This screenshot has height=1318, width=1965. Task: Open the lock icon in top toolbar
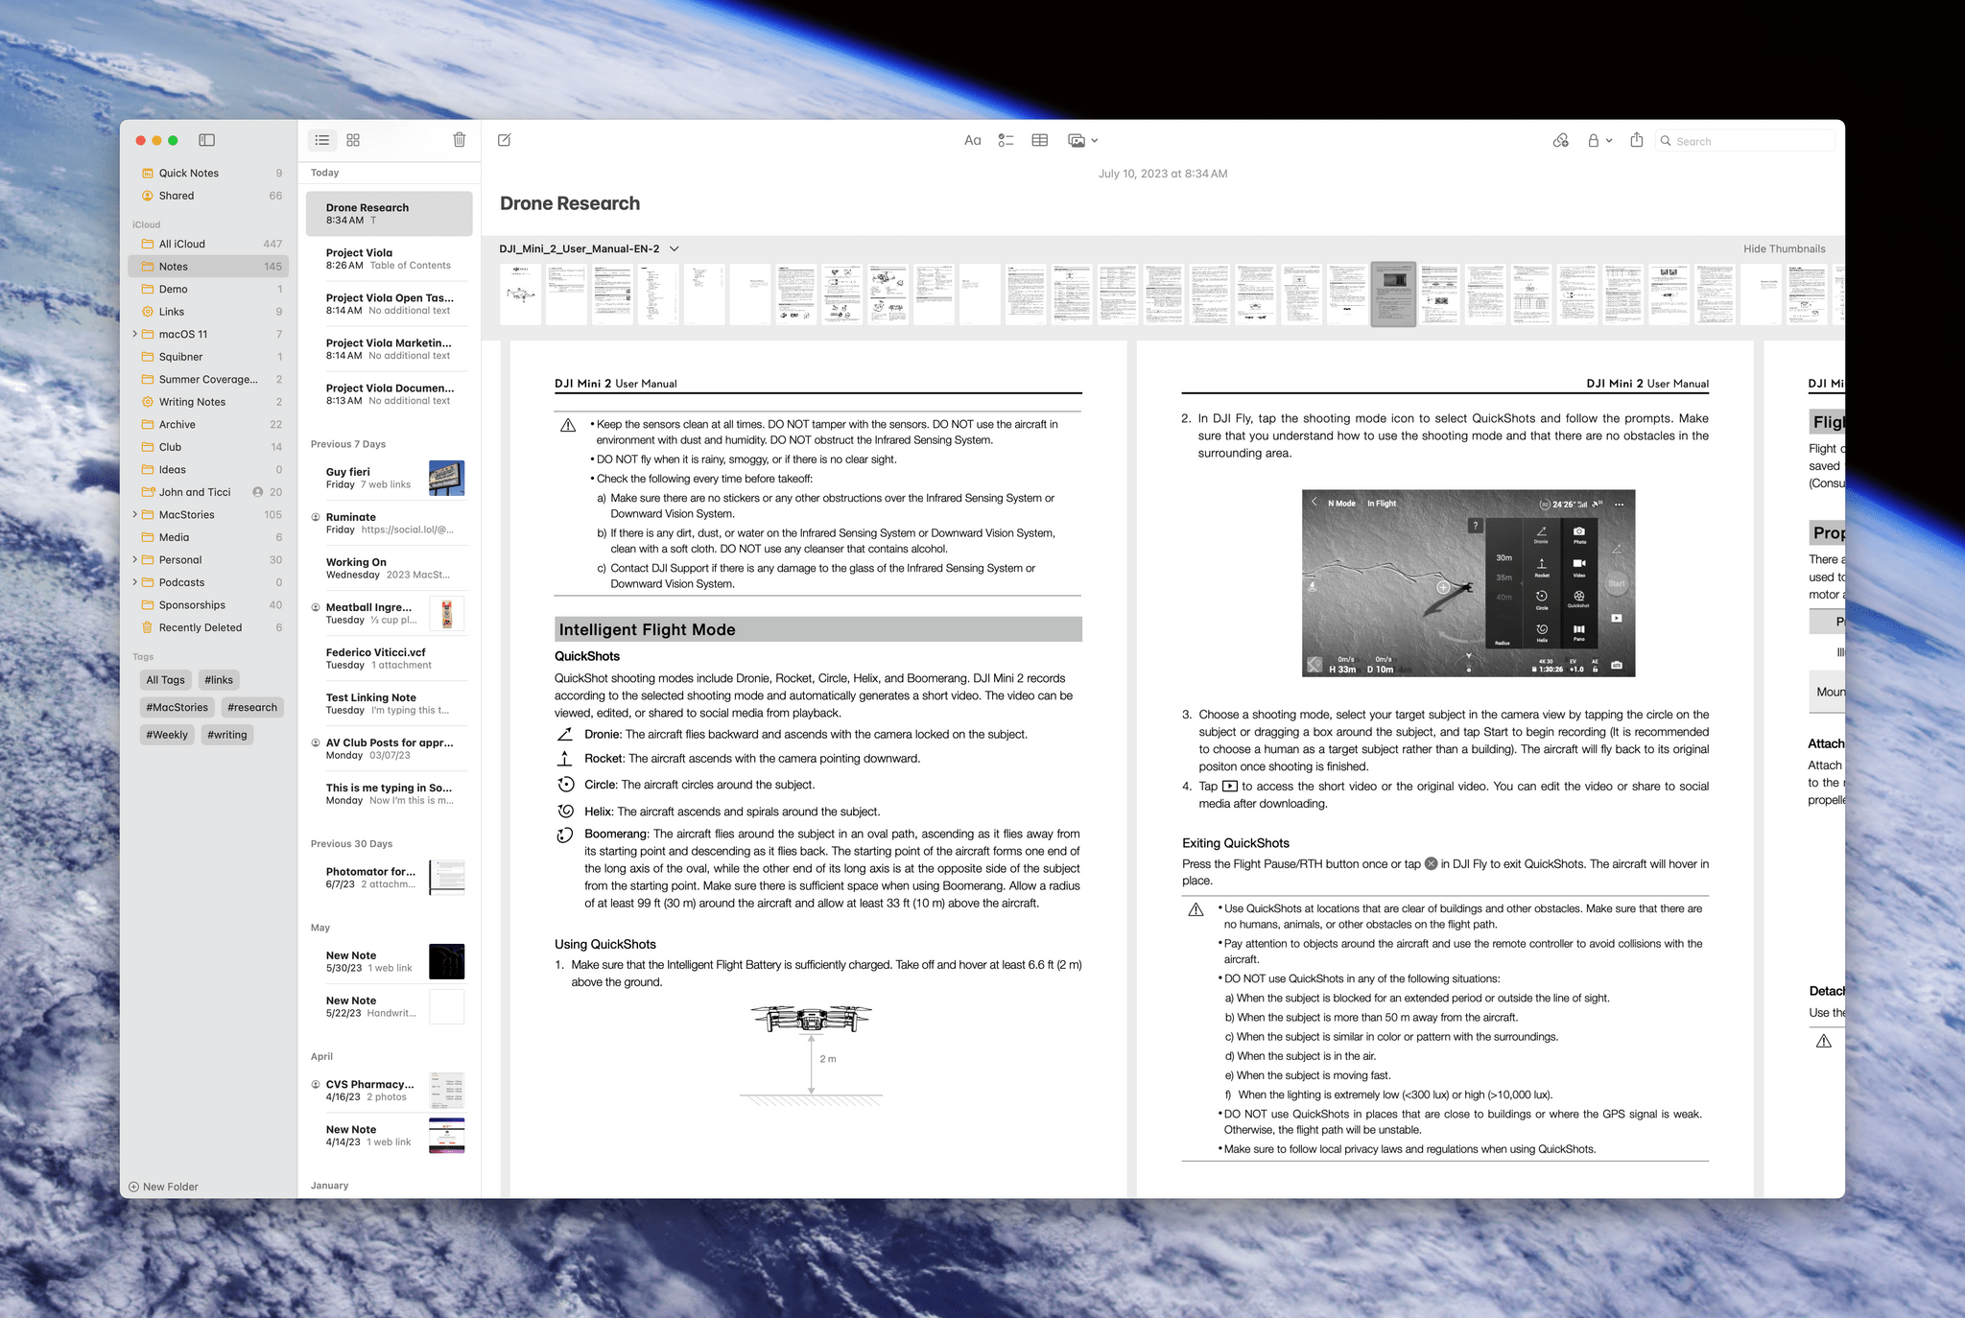(1598, 140)
